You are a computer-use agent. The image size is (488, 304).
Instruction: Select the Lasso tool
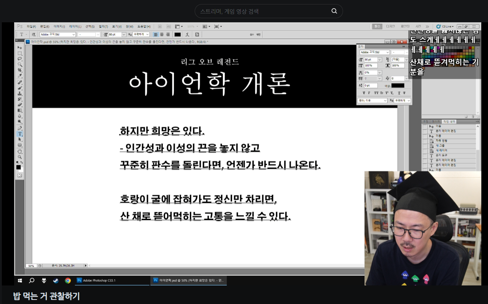pyautogui.click(x=20, y=59)
